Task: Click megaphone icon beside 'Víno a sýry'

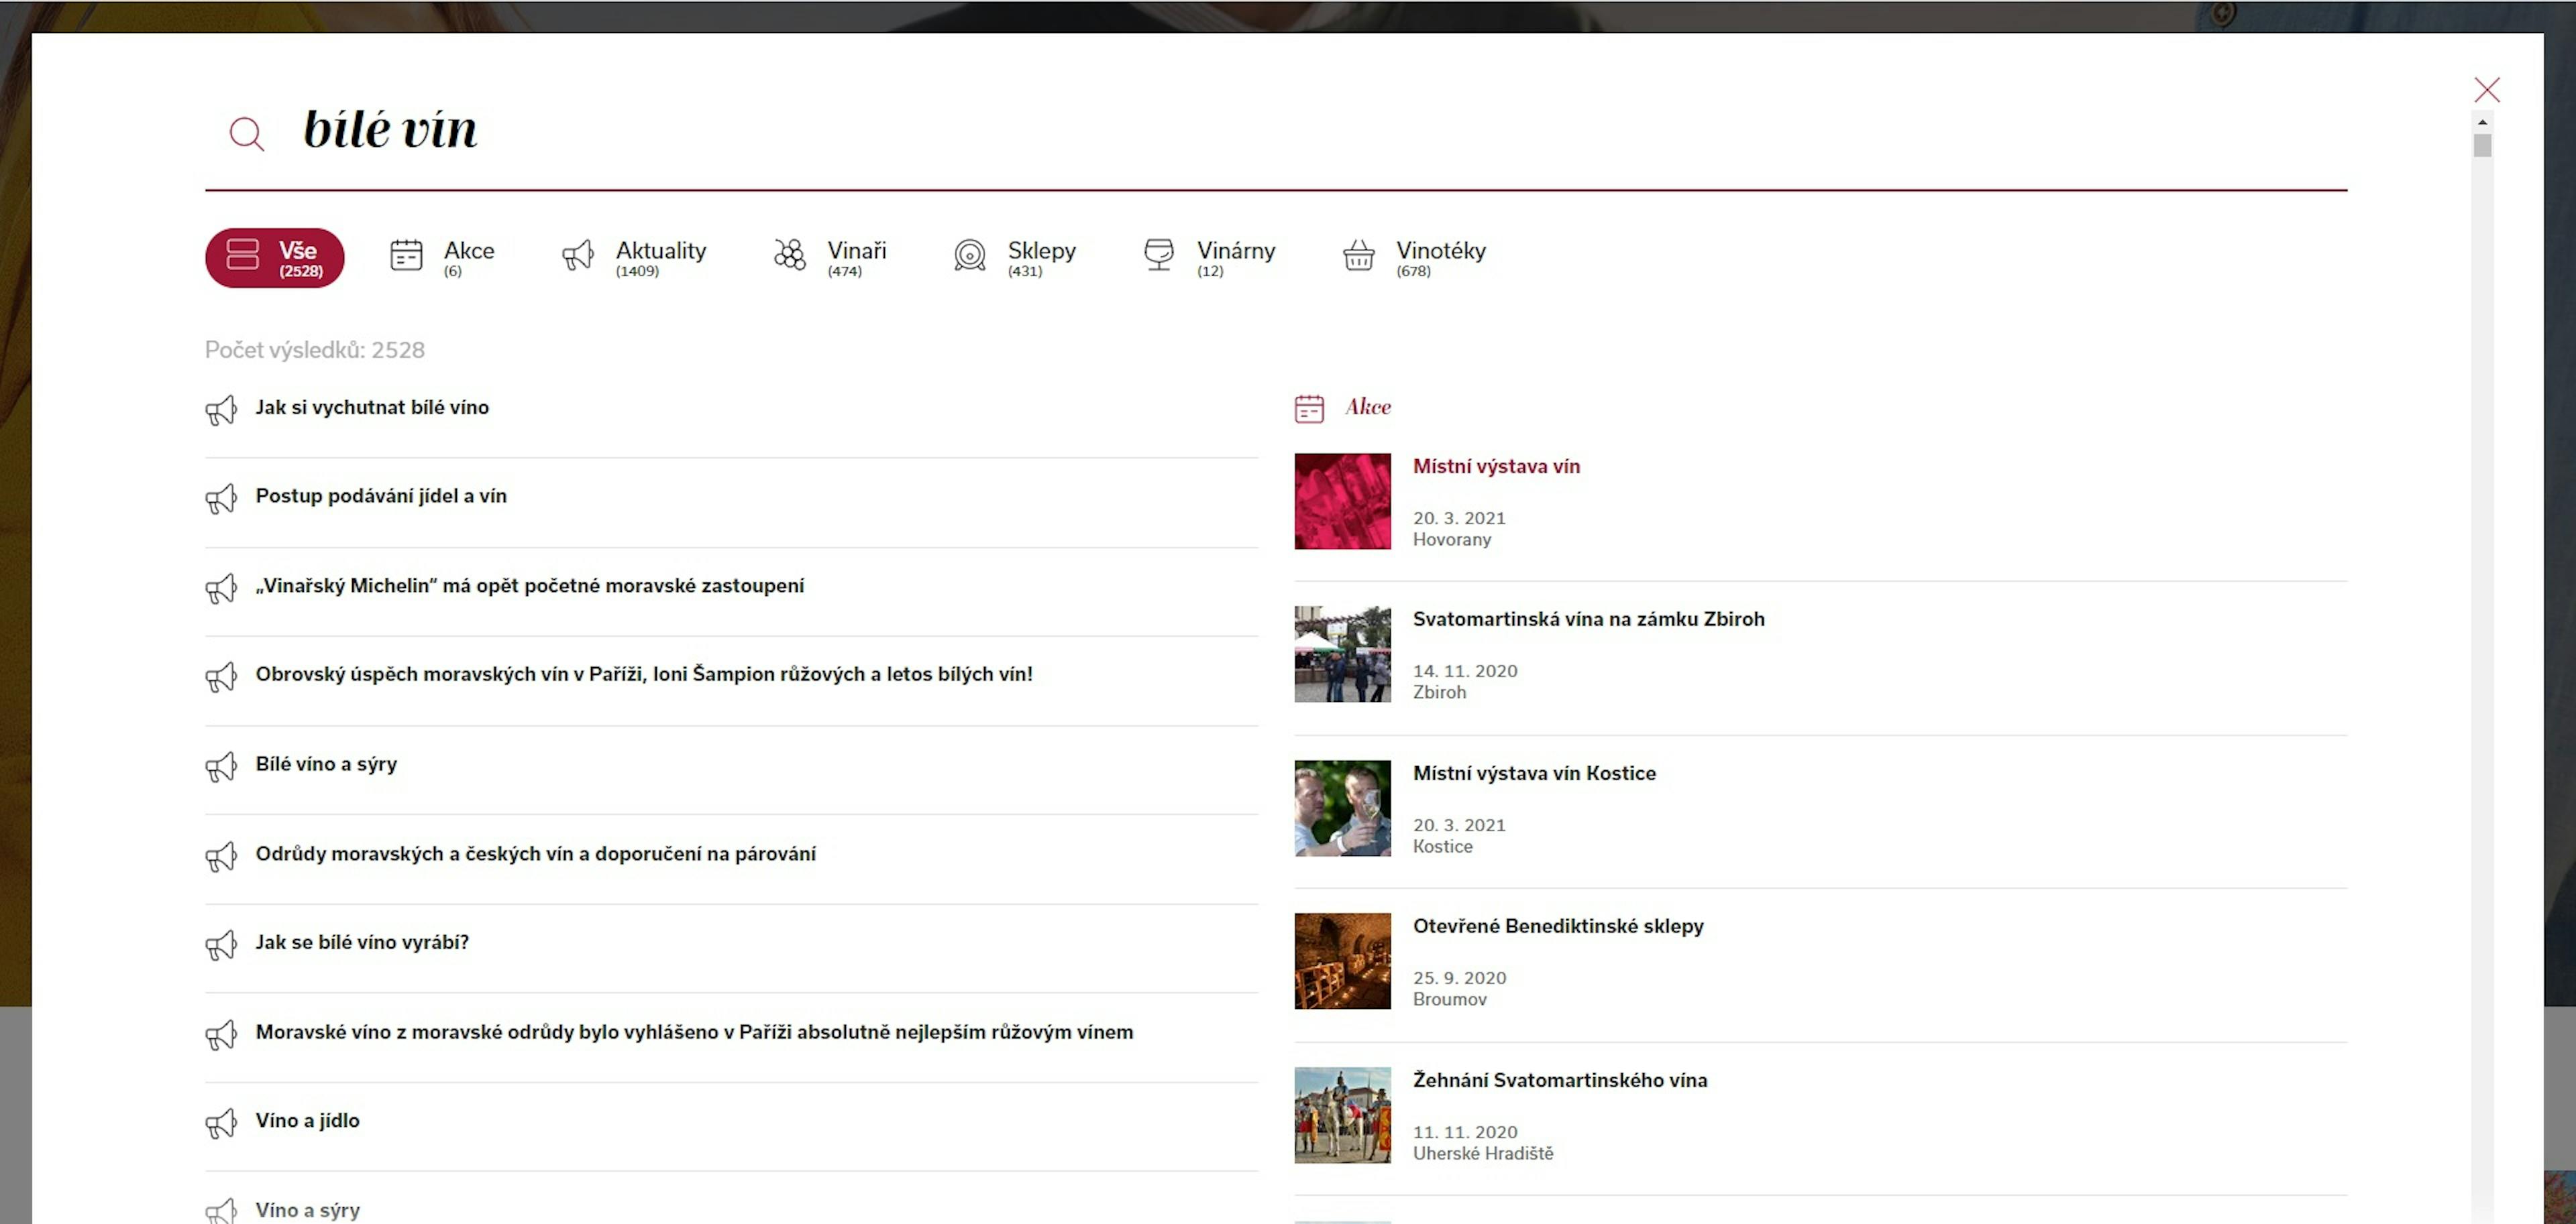Action: [221, 1211]
